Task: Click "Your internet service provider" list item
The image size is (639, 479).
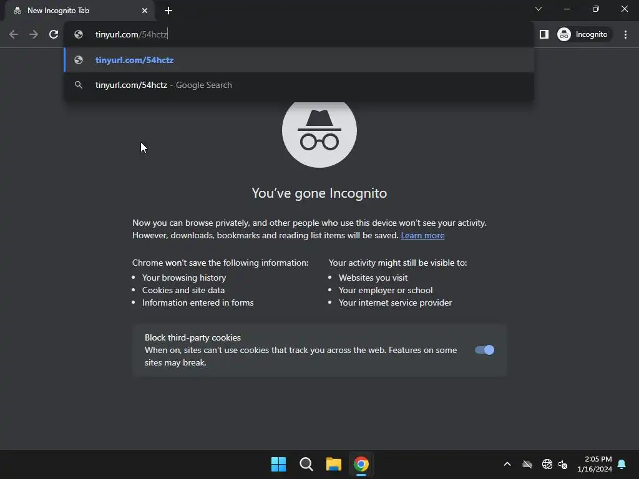Action: 395,303
